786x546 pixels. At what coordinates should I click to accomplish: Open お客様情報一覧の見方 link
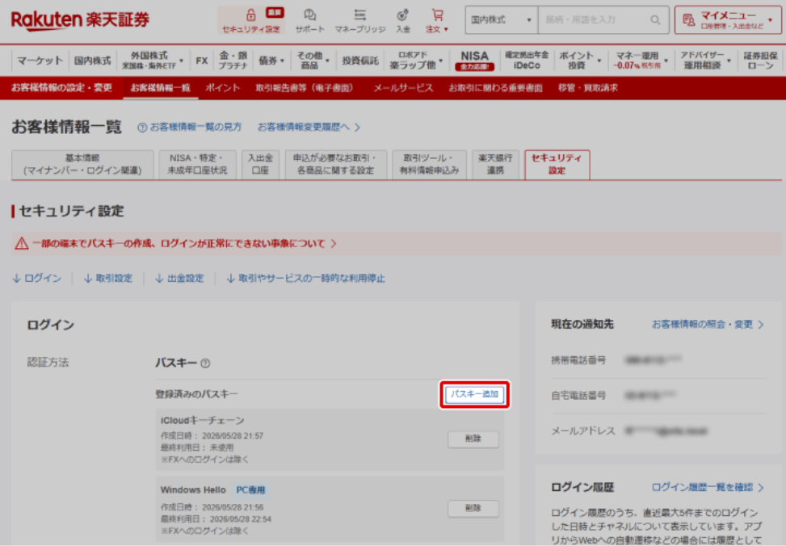pos(196,128)
